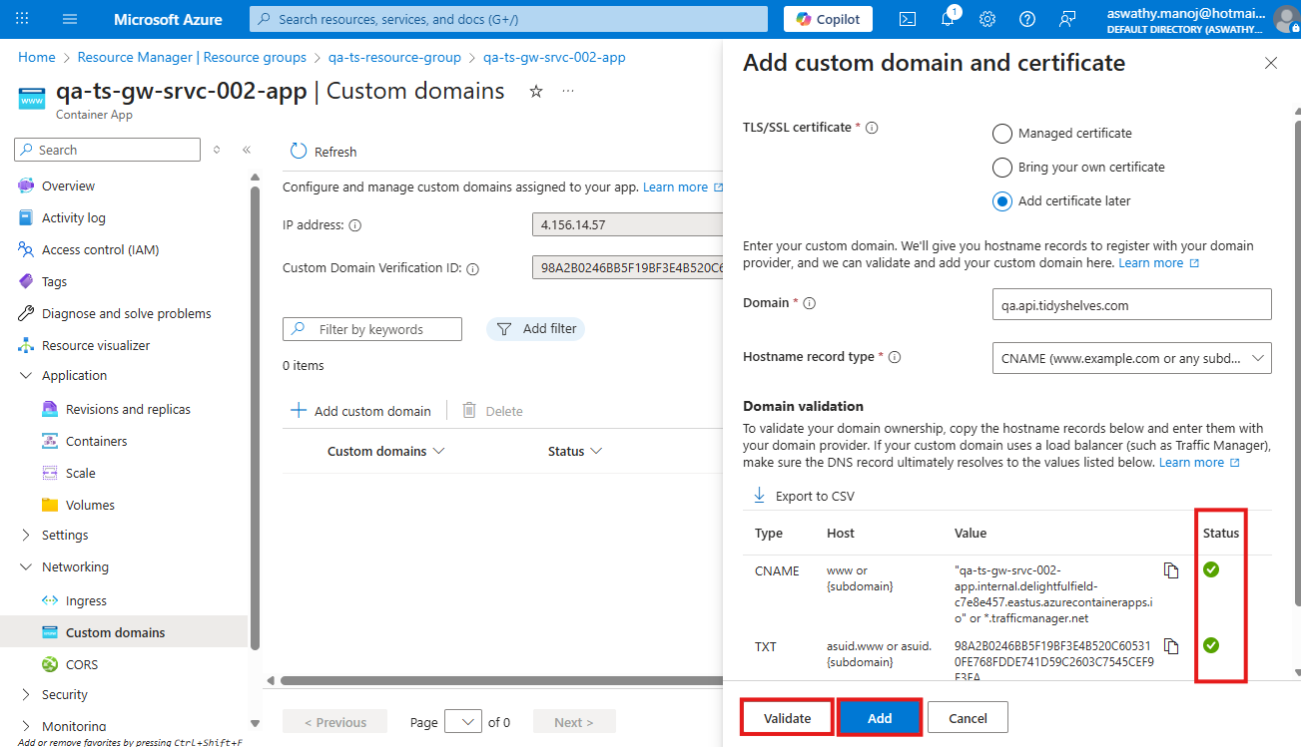Click the Filter by keywords field

tap(372, 329)
